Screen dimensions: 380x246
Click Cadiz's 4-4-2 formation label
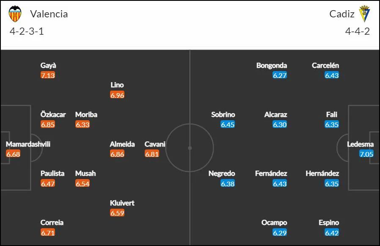tap(358, 31)
